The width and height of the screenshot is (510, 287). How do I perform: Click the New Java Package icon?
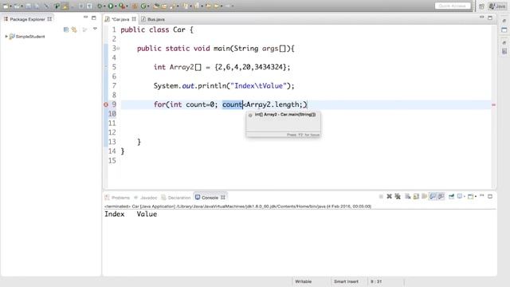coord(135,6)
